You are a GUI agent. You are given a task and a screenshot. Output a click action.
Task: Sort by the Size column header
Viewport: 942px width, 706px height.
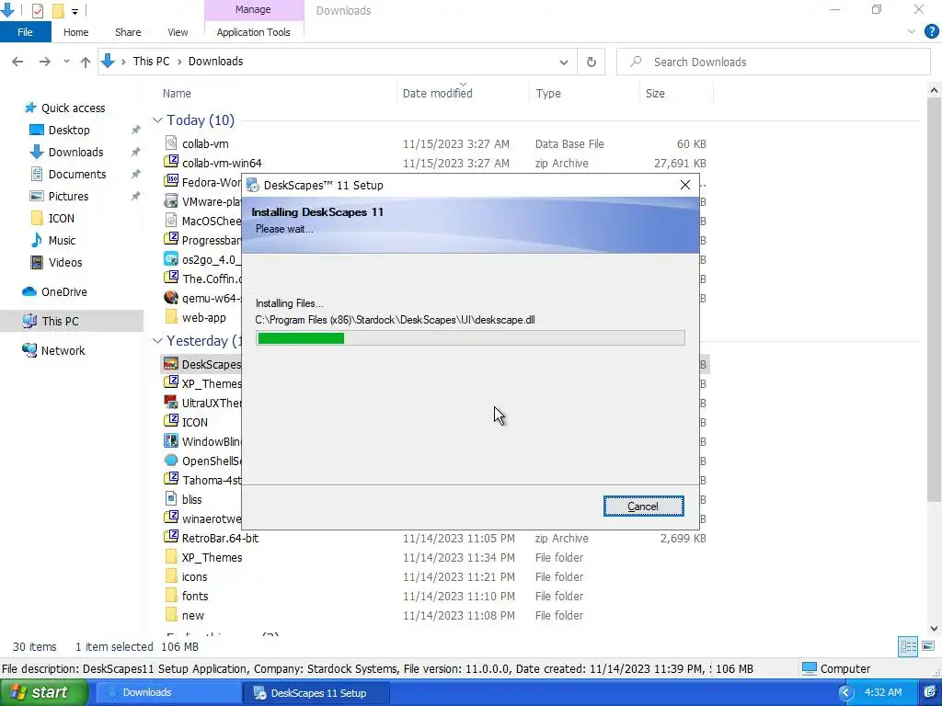point(655,94)
